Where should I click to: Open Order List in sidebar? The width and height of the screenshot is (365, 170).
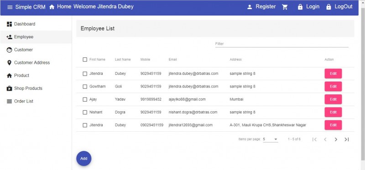36,101
